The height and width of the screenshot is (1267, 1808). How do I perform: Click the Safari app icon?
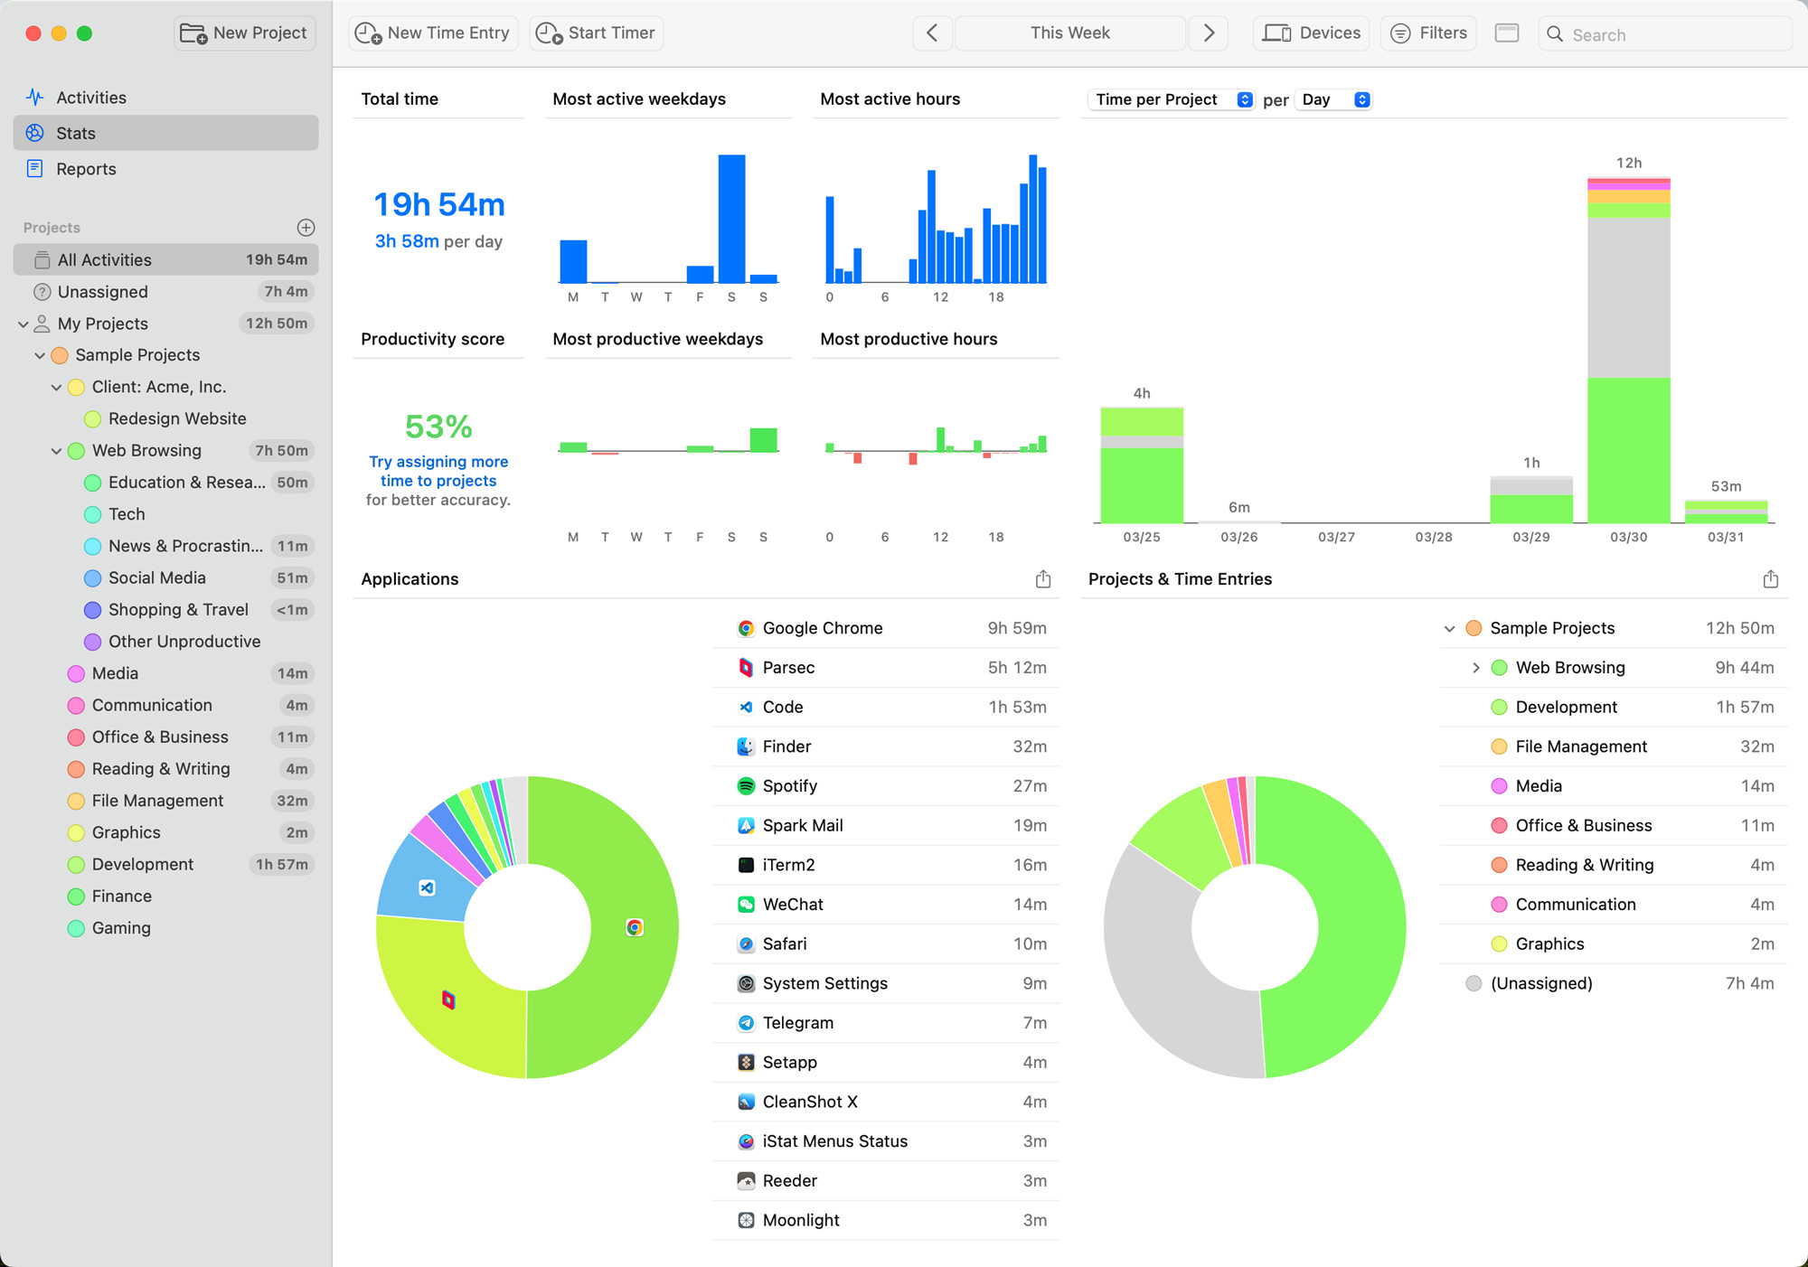(x=746, y=944)
